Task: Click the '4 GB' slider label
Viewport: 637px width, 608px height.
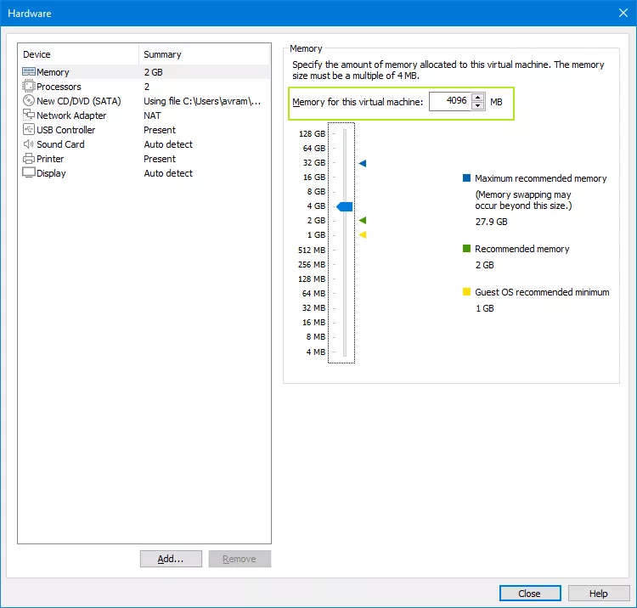Action: pyautogui.click(x=316, y=205)
